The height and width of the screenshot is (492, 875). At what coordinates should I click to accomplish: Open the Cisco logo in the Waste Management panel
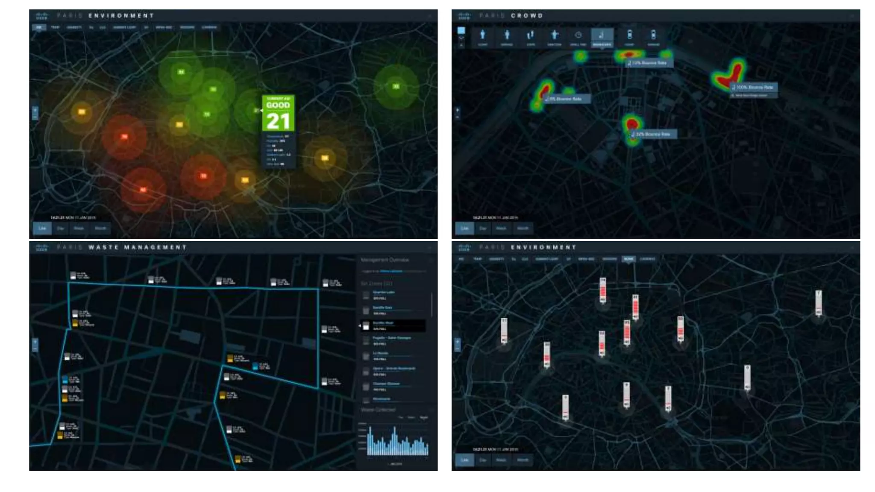(x=41, y=248)
